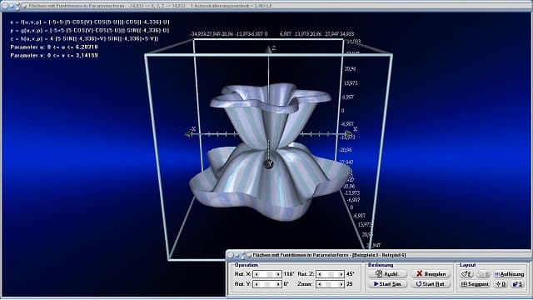Image resolution: width=533 pixels, height=300 pixels.
Task: Click the main 3D window title bar
Action: tap(266, 6)
